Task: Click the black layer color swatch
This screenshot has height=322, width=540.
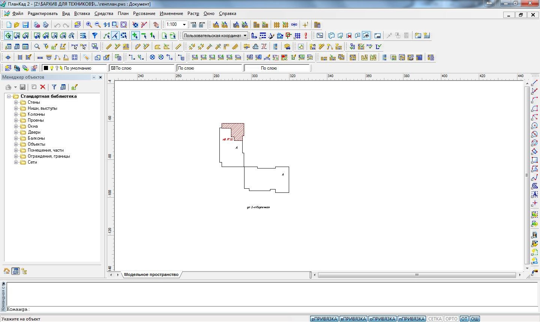Action: 46,68
